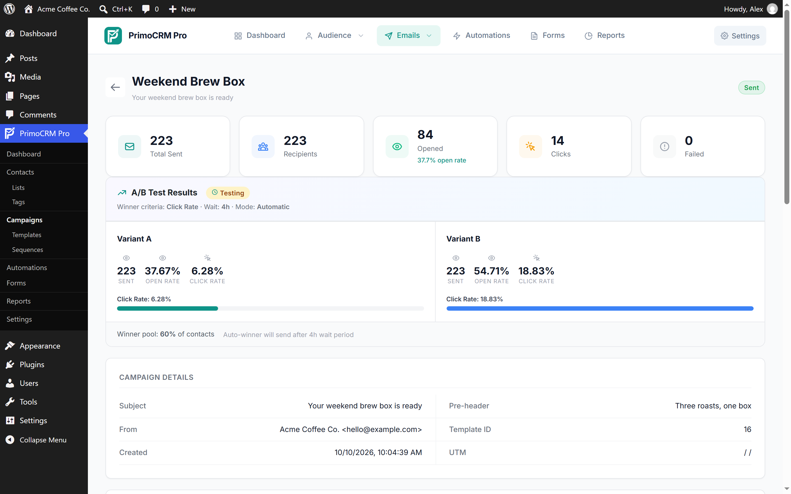Click the Opened eye icon card
The width and height of the screenshot is (791, 494).
(397, 147)
